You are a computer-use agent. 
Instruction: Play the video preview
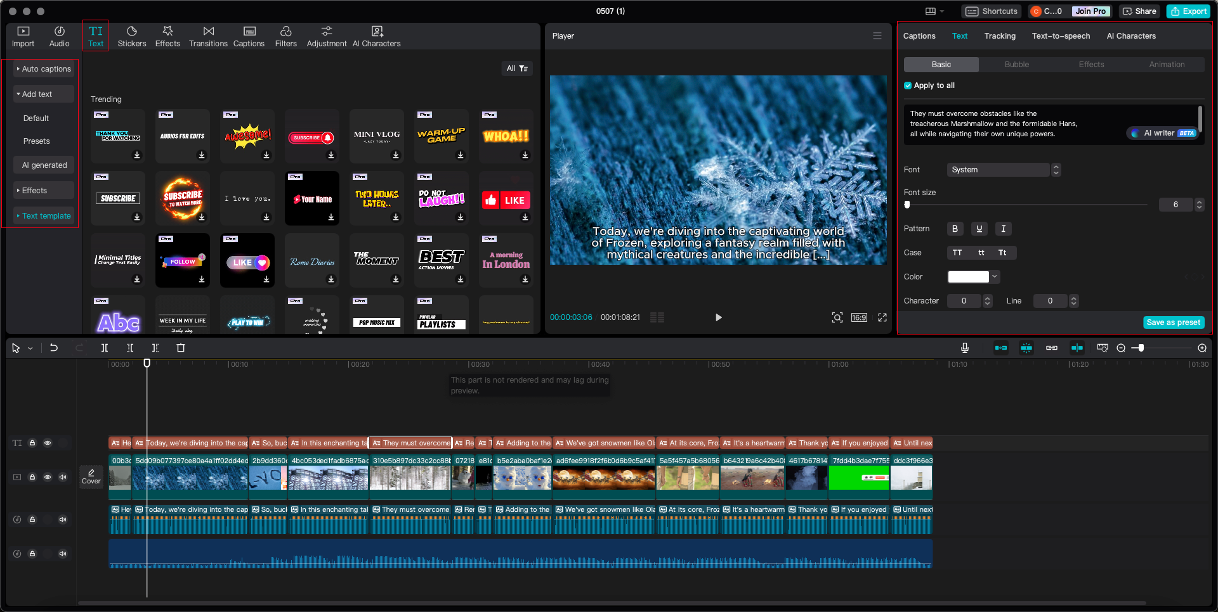pyautogui.click(x=718, y=317)
